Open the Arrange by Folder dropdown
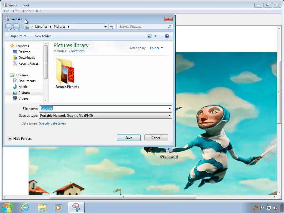 coord(156,48)
